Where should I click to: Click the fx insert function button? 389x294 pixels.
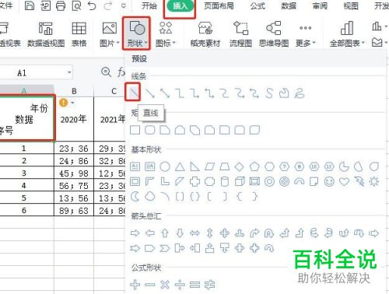(x=121, y=72)
